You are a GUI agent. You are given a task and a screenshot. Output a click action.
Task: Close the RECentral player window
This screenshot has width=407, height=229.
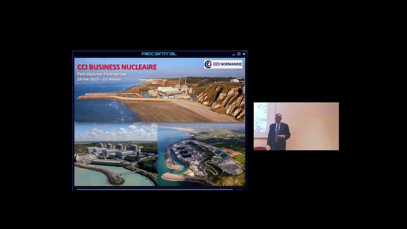(244, 54)
